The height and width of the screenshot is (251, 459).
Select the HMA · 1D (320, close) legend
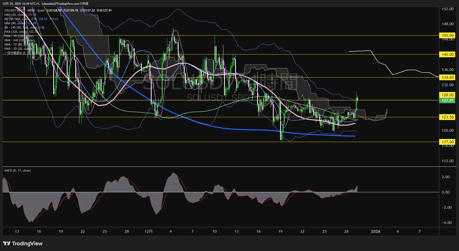(19, 36)
